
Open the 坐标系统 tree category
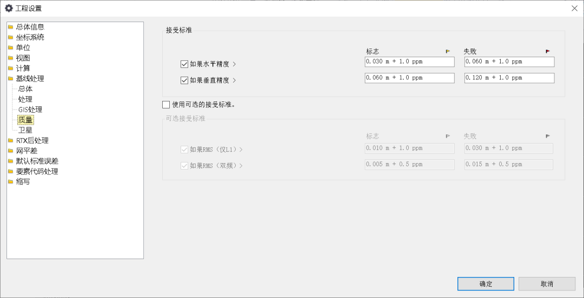[x=30, y=38]
